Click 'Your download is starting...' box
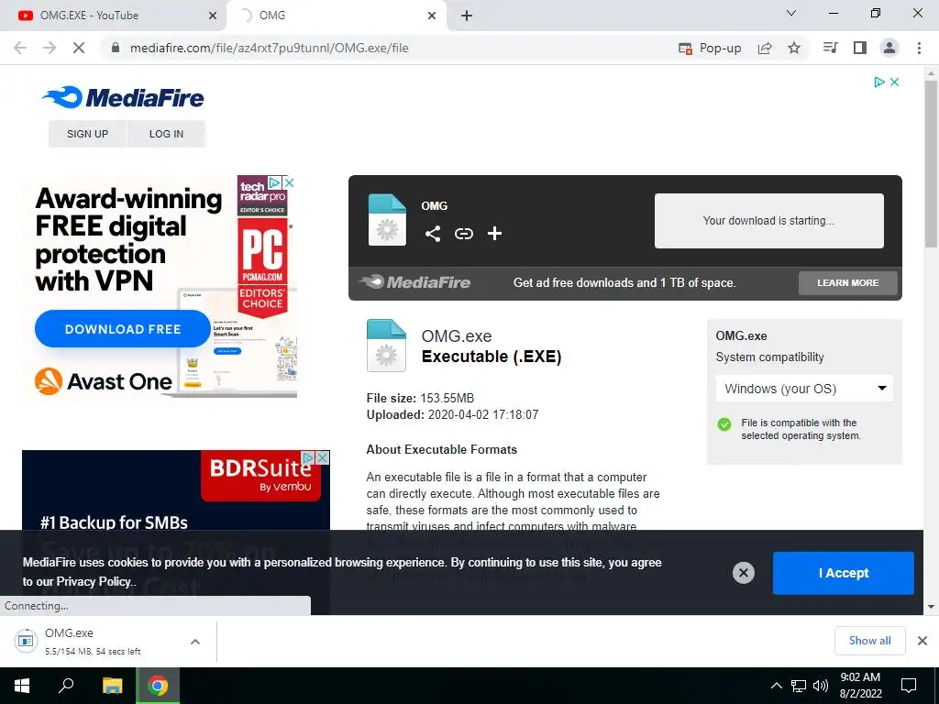This screenshot has width=939, height=704. click(x=769, y=220)
